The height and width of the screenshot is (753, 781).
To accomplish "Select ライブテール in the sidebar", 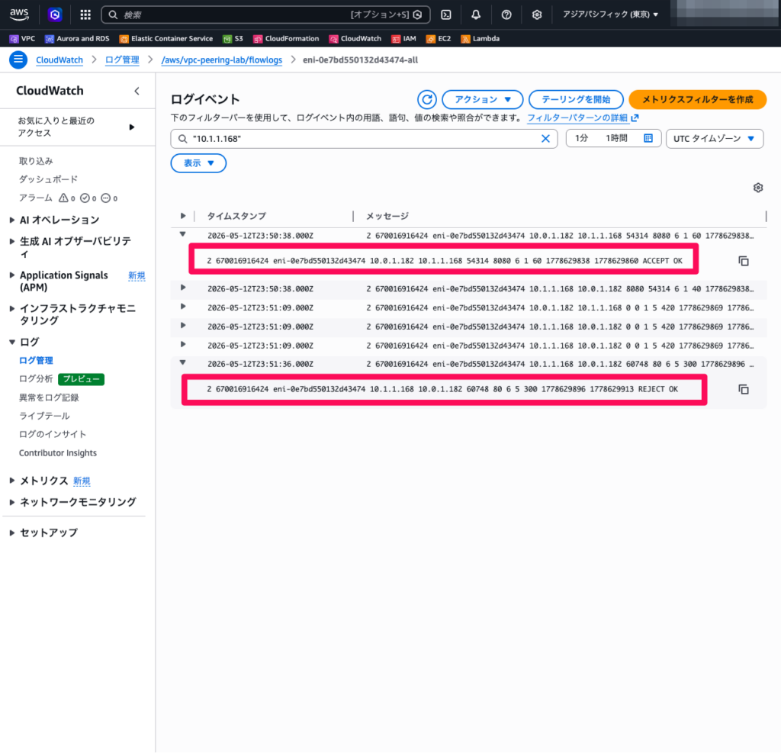I will pos(44,416).
